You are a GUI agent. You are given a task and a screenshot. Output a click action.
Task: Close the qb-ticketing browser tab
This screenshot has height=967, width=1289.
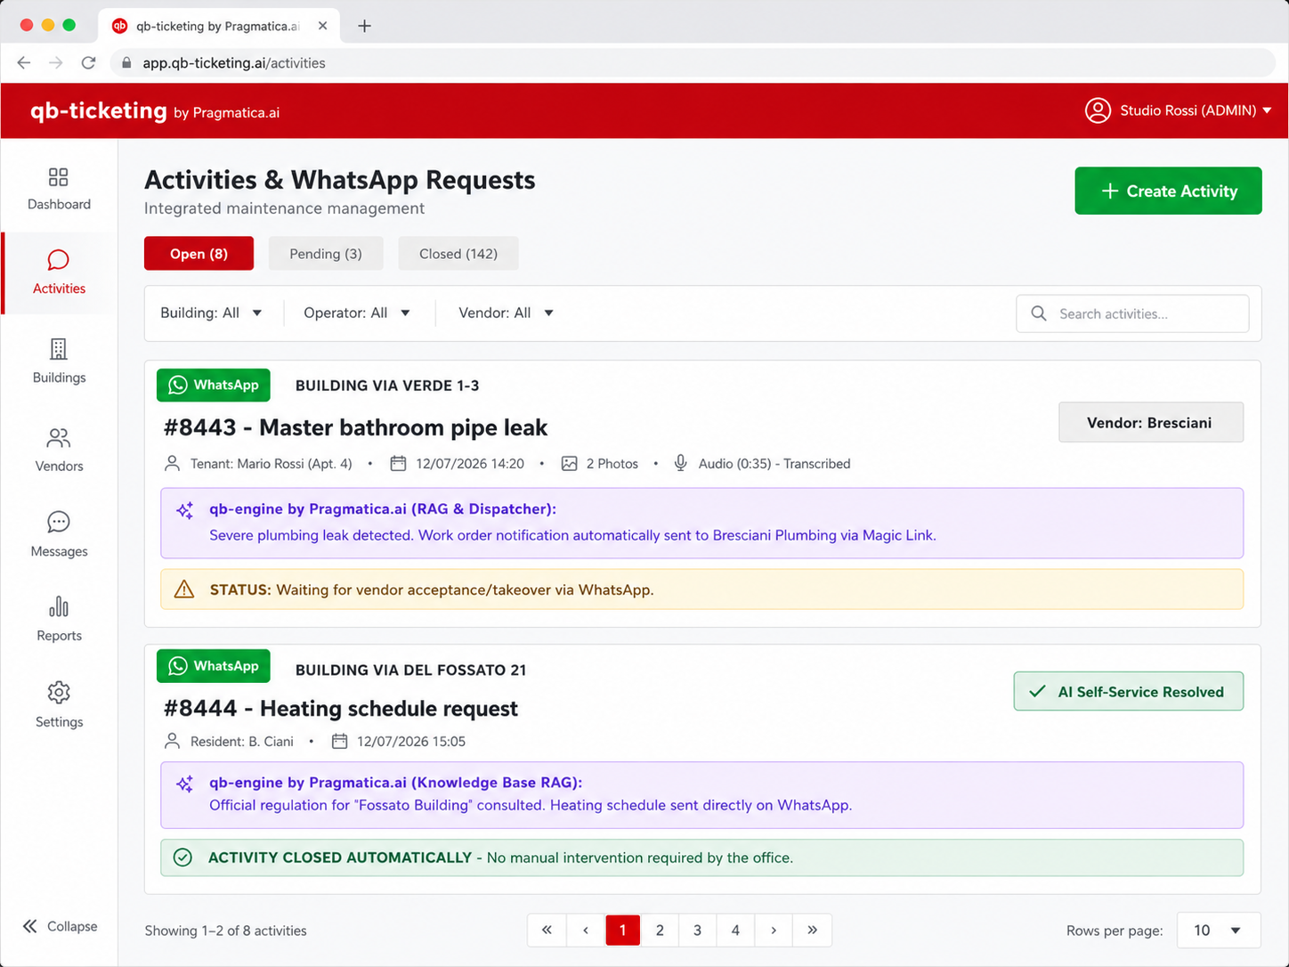[322, 26]
